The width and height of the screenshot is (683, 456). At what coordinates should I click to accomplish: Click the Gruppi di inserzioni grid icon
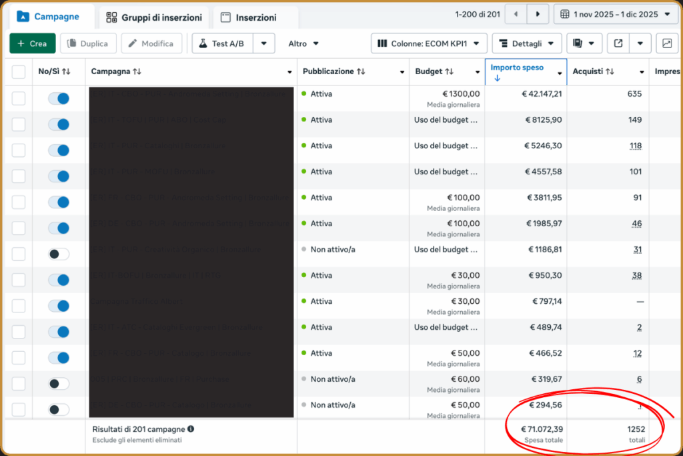(111, 17)
